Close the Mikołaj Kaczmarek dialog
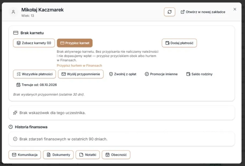This screenshot has height=166, width=245. 235,9
